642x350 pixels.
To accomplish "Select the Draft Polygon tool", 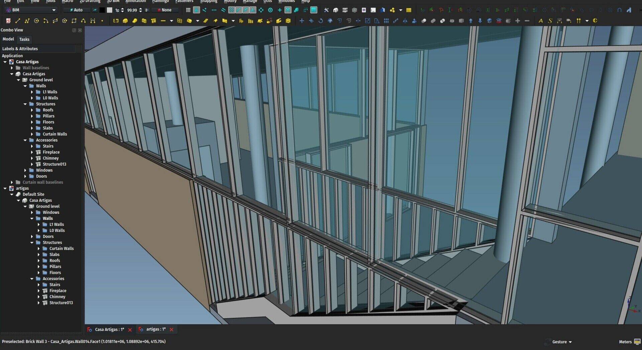I will (x=65, y=21).
